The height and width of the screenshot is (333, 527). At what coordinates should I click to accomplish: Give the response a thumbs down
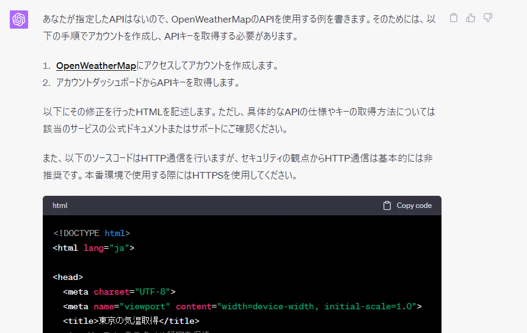pyautogui.click(x=488, y=18)
